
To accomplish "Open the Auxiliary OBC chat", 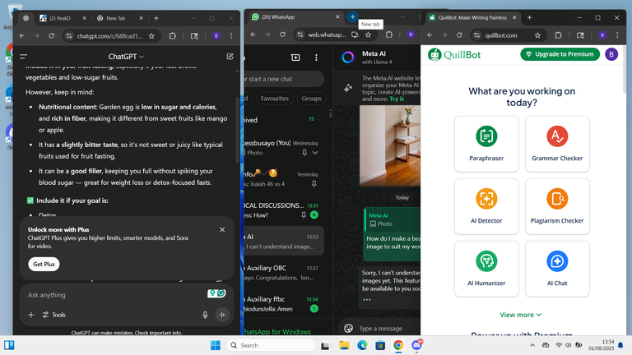I will (284, 273).
